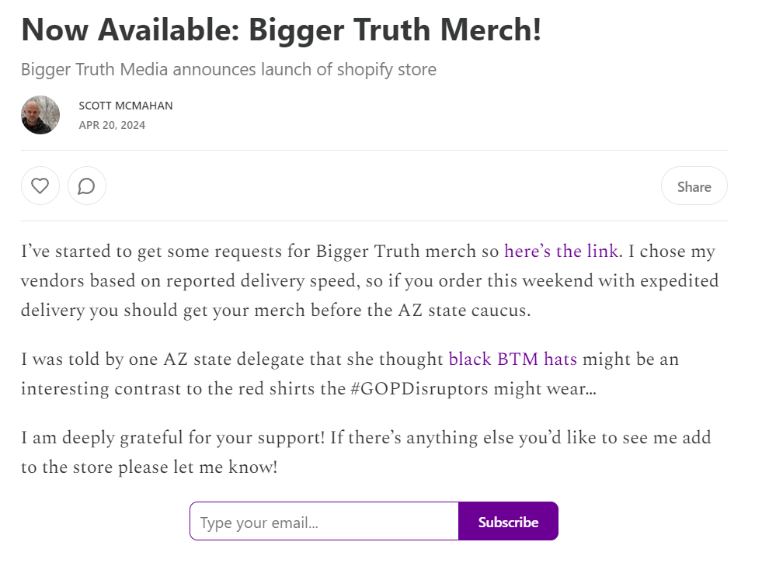This screenshot has height=580, width=769.
Task: Open comments via the speech bubble icon
Action: pyautogui.click(x=87, y=186)
